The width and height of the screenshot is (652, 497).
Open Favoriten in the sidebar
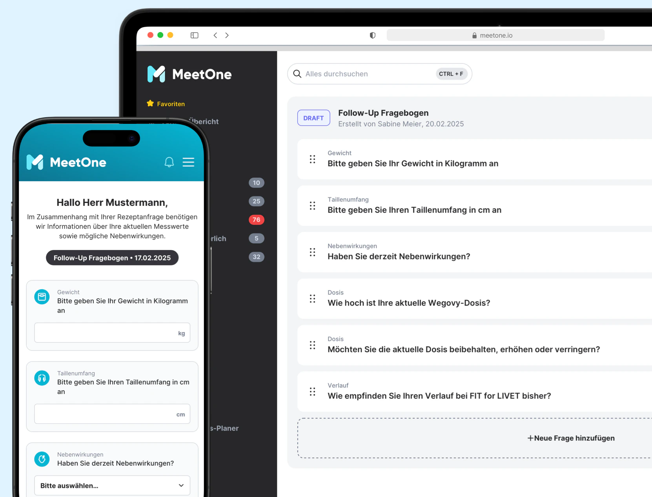point(171,104)
